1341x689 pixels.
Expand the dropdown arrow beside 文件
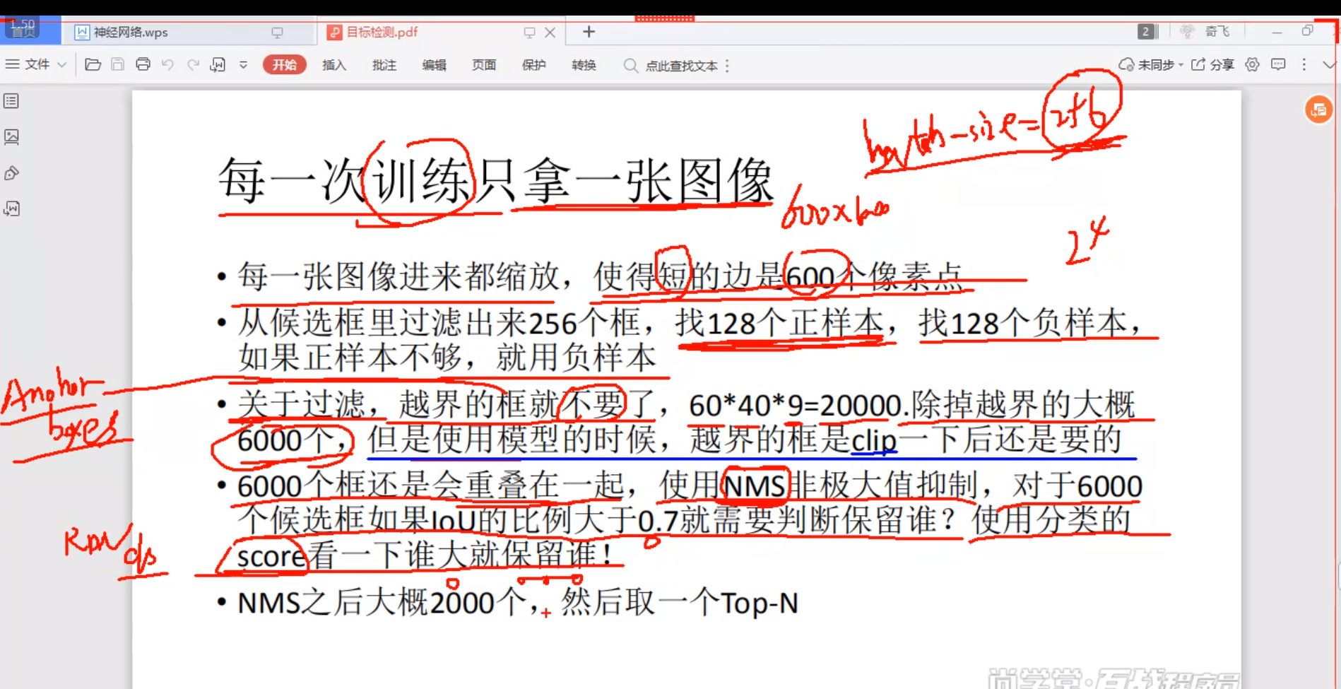coord(61,65)
